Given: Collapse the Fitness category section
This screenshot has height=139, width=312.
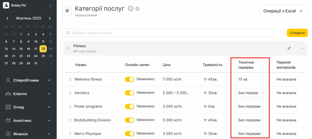Looking at the screenshot, I should coord(303,48).
